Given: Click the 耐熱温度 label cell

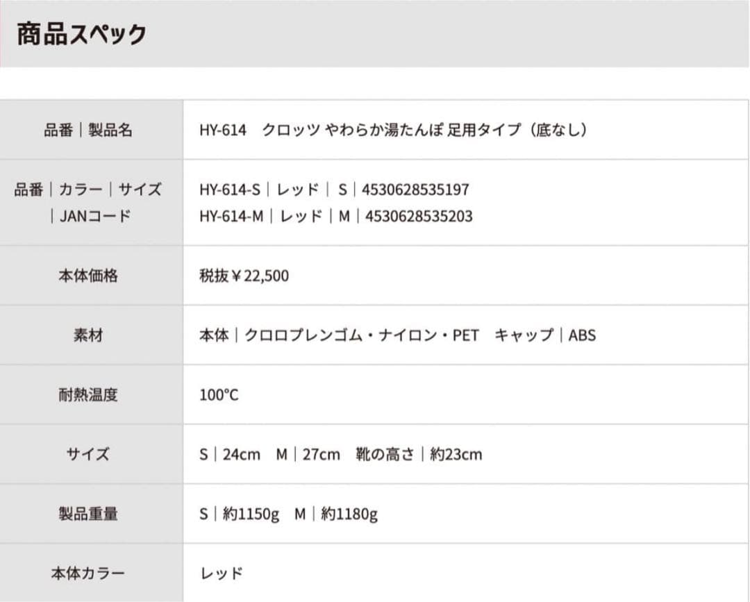Looking at the screenshot, I should coord(92,394).
